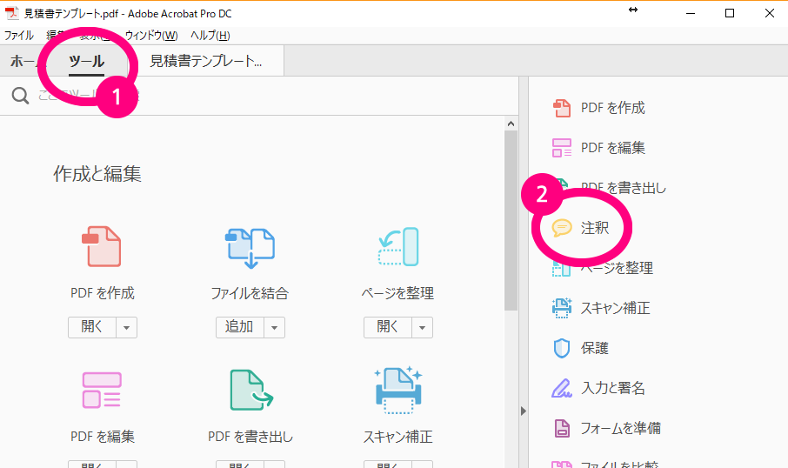Viewport: 788px width, 468px height.
Task: Select 保護 label in the right pane
Action: pos(595,348)
